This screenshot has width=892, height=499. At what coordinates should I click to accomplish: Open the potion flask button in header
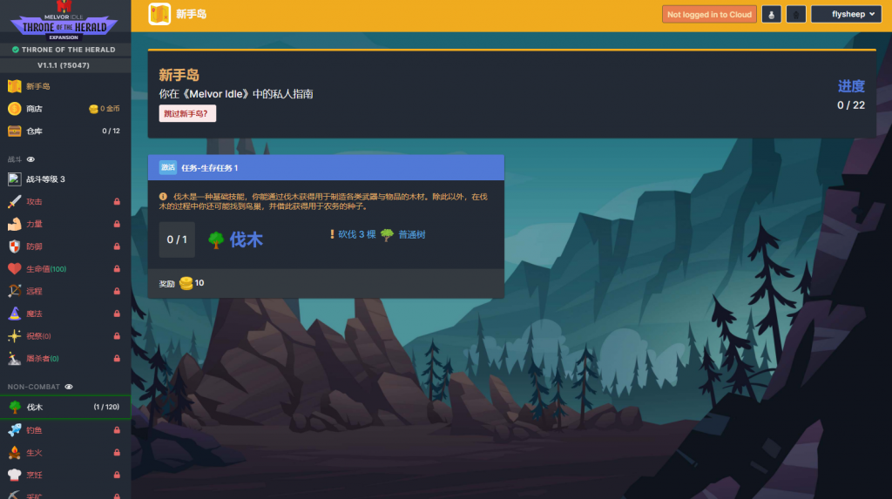click(x=771, y=15)
